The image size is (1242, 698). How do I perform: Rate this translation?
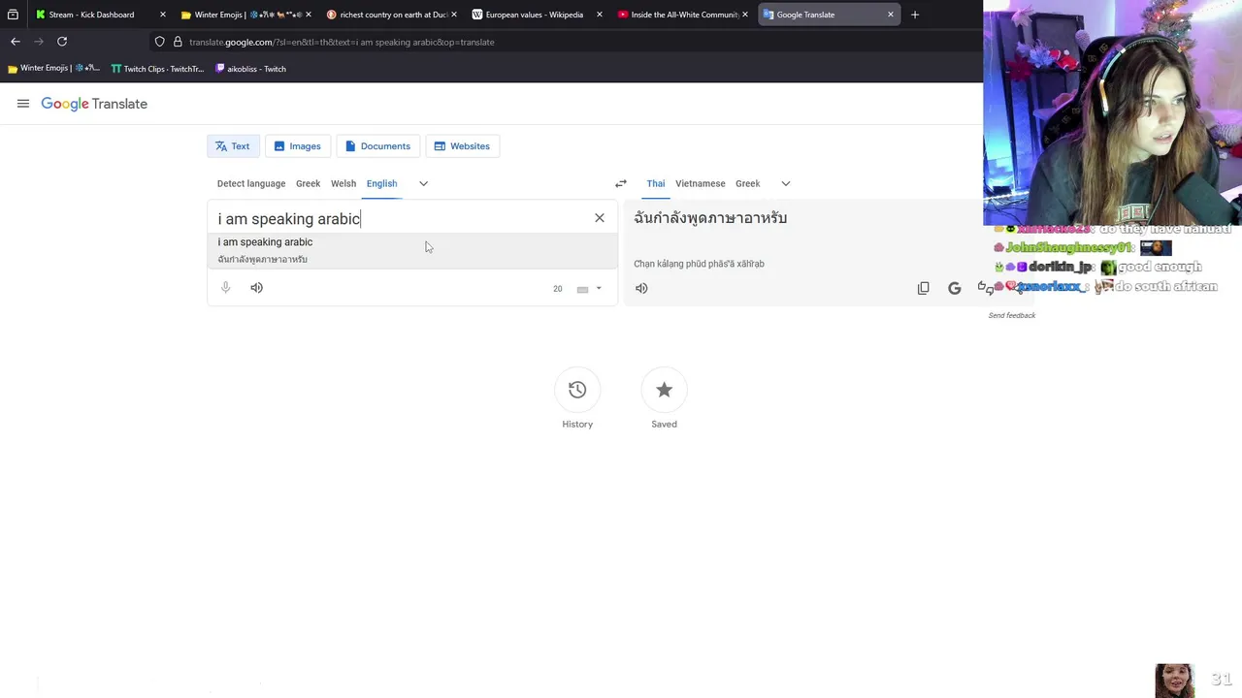[x=986, y=288]
